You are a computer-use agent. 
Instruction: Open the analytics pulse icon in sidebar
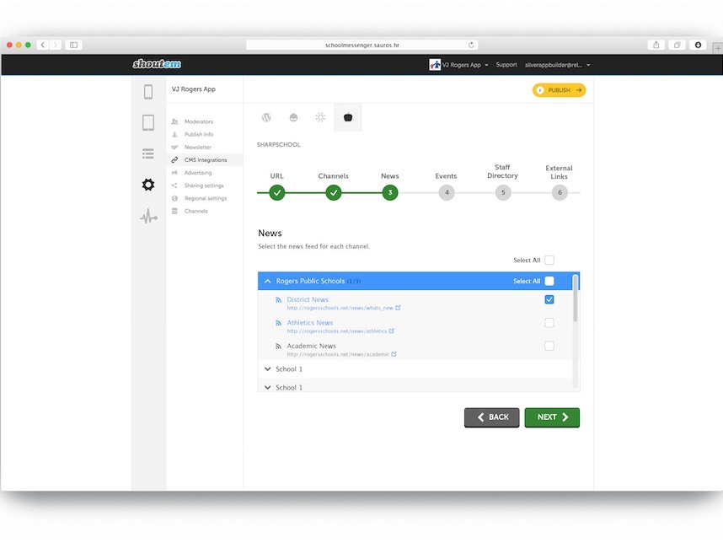pyautogui.click(x=148, y=217)
